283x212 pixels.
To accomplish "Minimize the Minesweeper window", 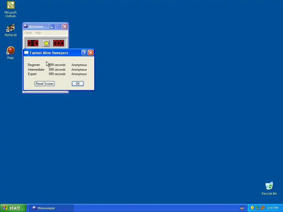I will 52,26.
